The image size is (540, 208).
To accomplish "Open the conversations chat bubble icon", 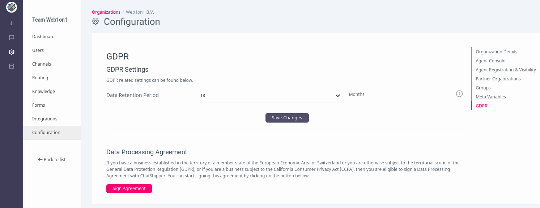I will 12,37.
